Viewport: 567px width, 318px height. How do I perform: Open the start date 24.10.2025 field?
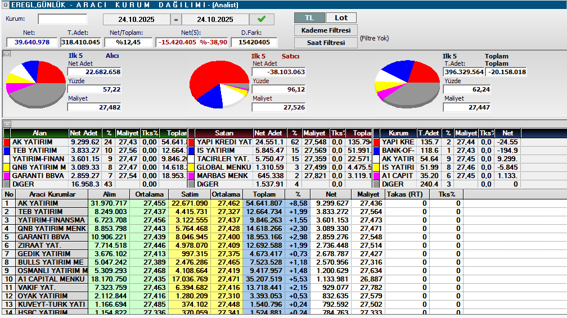click(137, 20)
